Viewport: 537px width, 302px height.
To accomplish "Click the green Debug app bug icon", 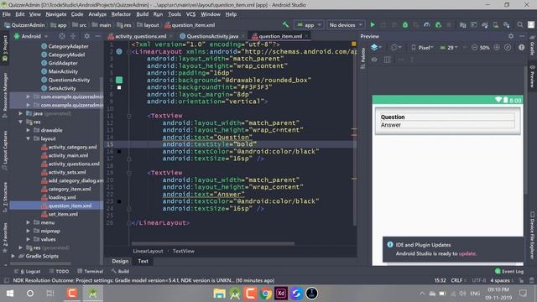I will point(405,24).
